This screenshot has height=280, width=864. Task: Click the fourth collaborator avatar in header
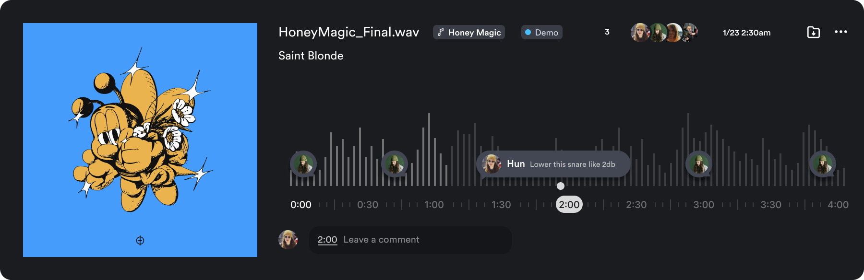click(691, 32)
